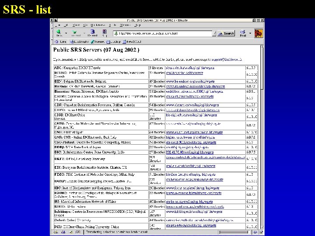315x236 pixels.
Task: Open Composer from the status bar icon
Action: [71, 232]
